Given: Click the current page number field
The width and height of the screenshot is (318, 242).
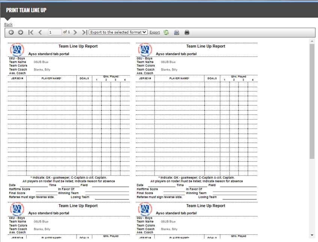Looking at the screenshot, I should point(55,33).
